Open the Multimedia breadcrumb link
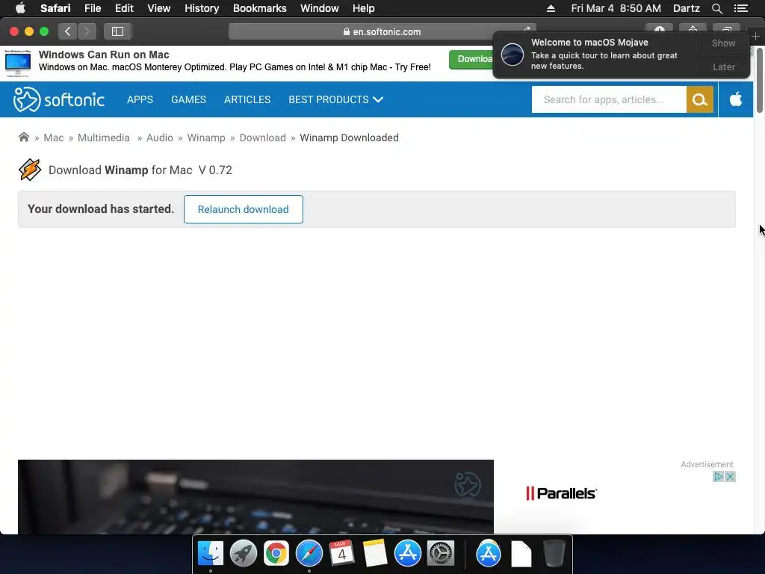 pos(103,138)
